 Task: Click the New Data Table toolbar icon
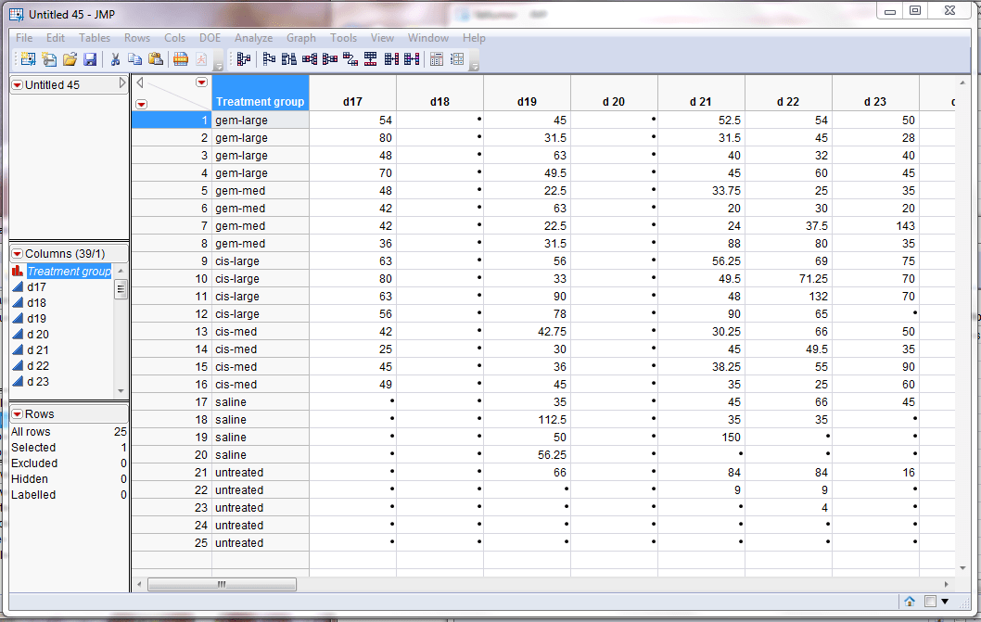27,58
